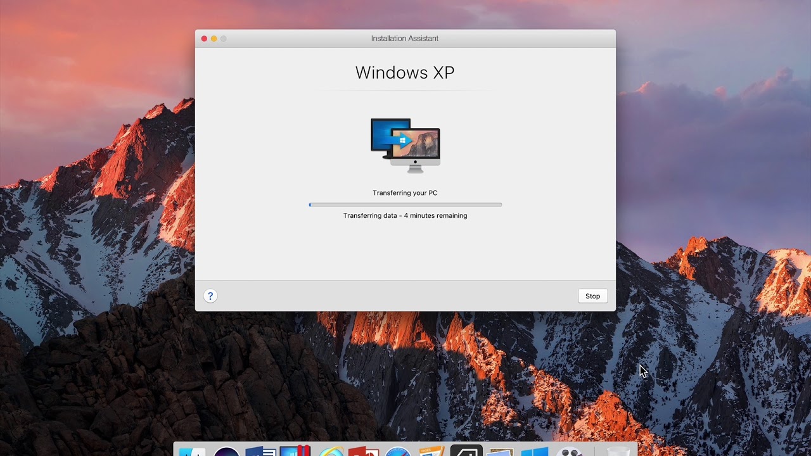
Task: Close the Installation Assistant window
Action: tap(204, 39)
